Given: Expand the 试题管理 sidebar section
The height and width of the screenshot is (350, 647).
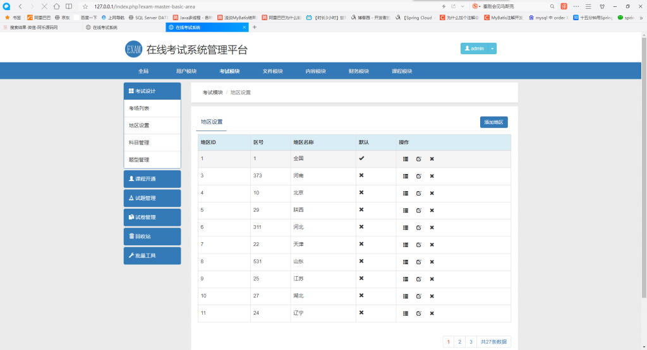Looking at the screenshot, I should (152, 198).
